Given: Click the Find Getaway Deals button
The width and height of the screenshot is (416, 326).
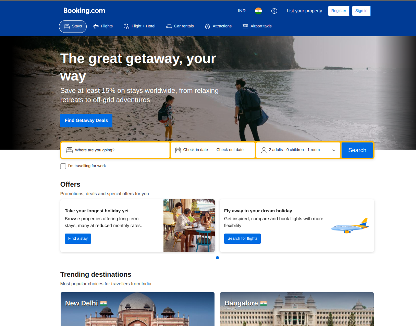Looking at the screenshot, I should click(86, 121).
